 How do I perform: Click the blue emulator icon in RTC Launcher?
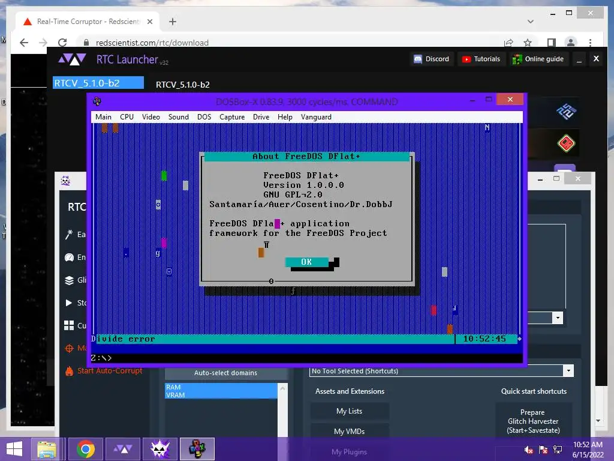point(566,112)
